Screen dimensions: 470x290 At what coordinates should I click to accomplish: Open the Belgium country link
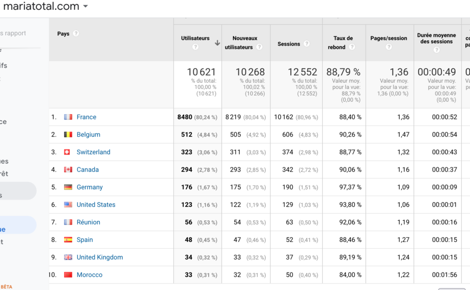[88, 135]
